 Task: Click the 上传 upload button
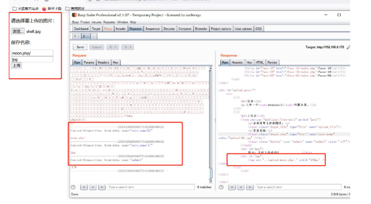[x=16, y=66]
